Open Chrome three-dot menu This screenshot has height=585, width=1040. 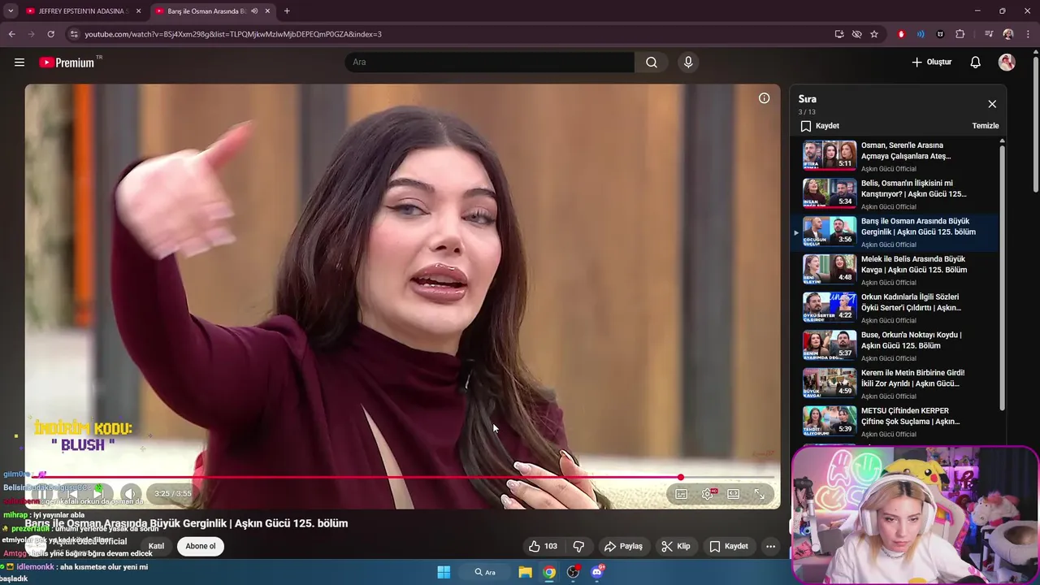point(1029,34)
